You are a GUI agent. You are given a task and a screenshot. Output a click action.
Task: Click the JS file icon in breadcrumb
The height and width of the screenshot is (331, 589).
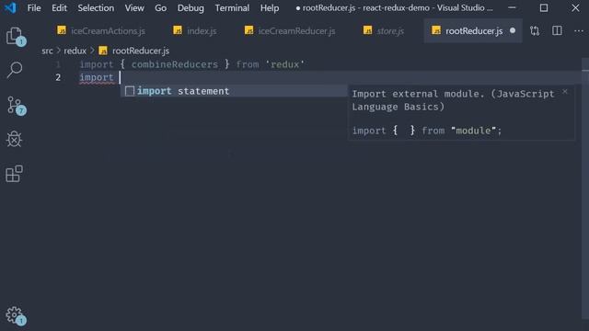click(103, 51)
